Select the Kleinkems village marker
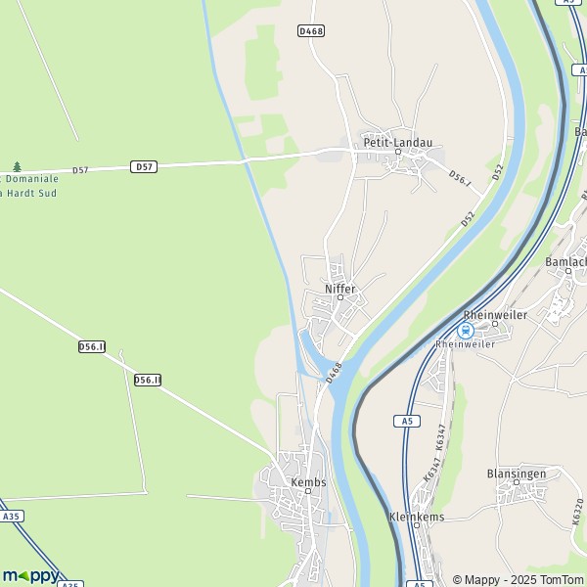 pyautogui.click(x=417, y=525)
